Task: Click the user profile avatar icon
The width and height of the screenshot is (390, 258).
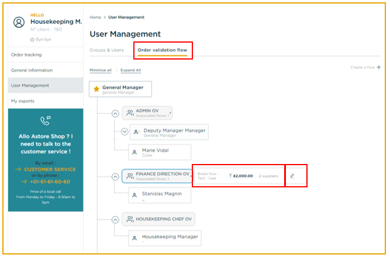Action: (x=19, y=22)
